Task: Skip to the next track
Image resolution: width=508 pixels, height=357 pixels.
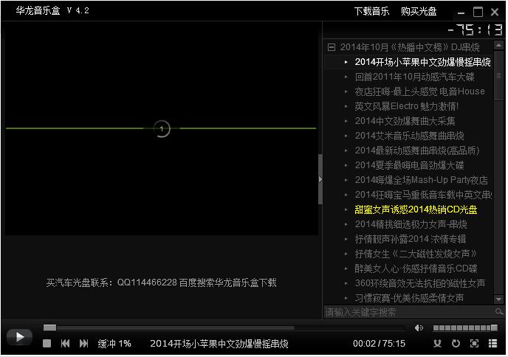Action: (84, 343)
